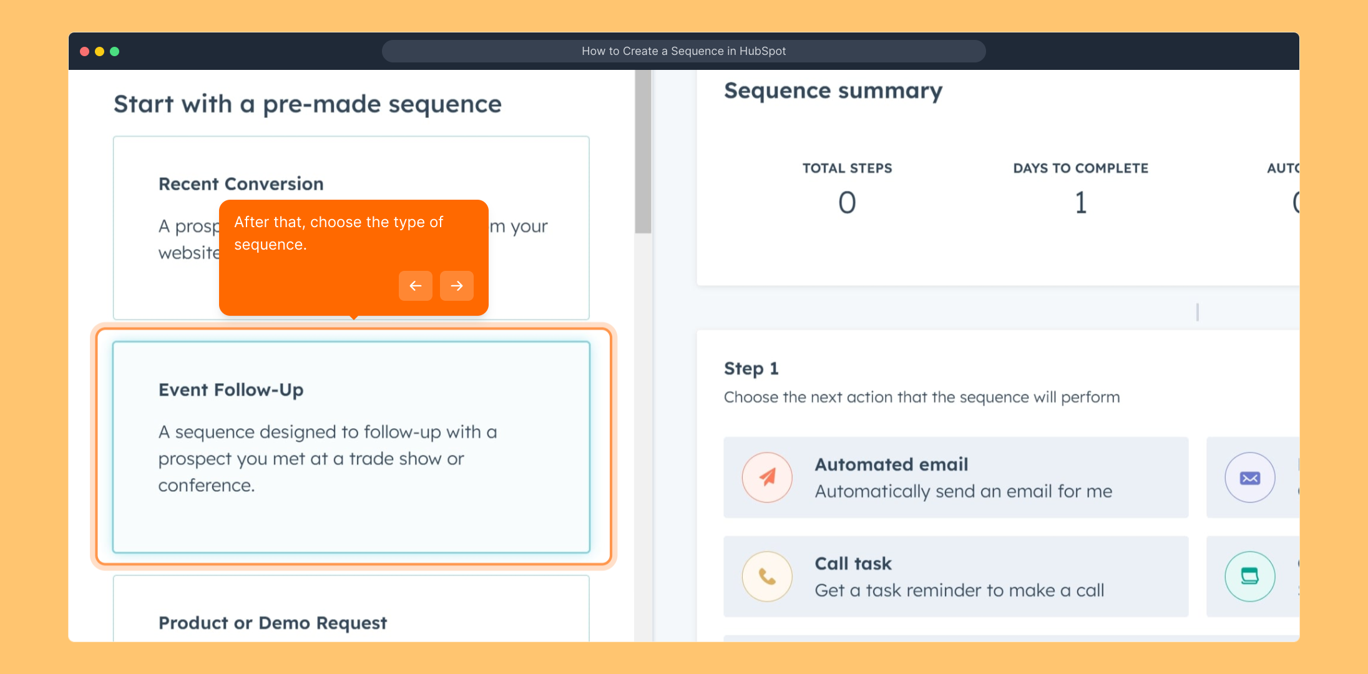Click the Total Steps count value
The width and height of the screenshot is (1368, 674).
coord(847,203)
